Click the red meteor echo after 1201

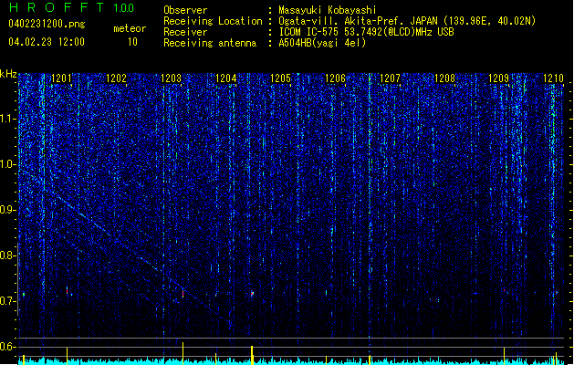[67, 290]
